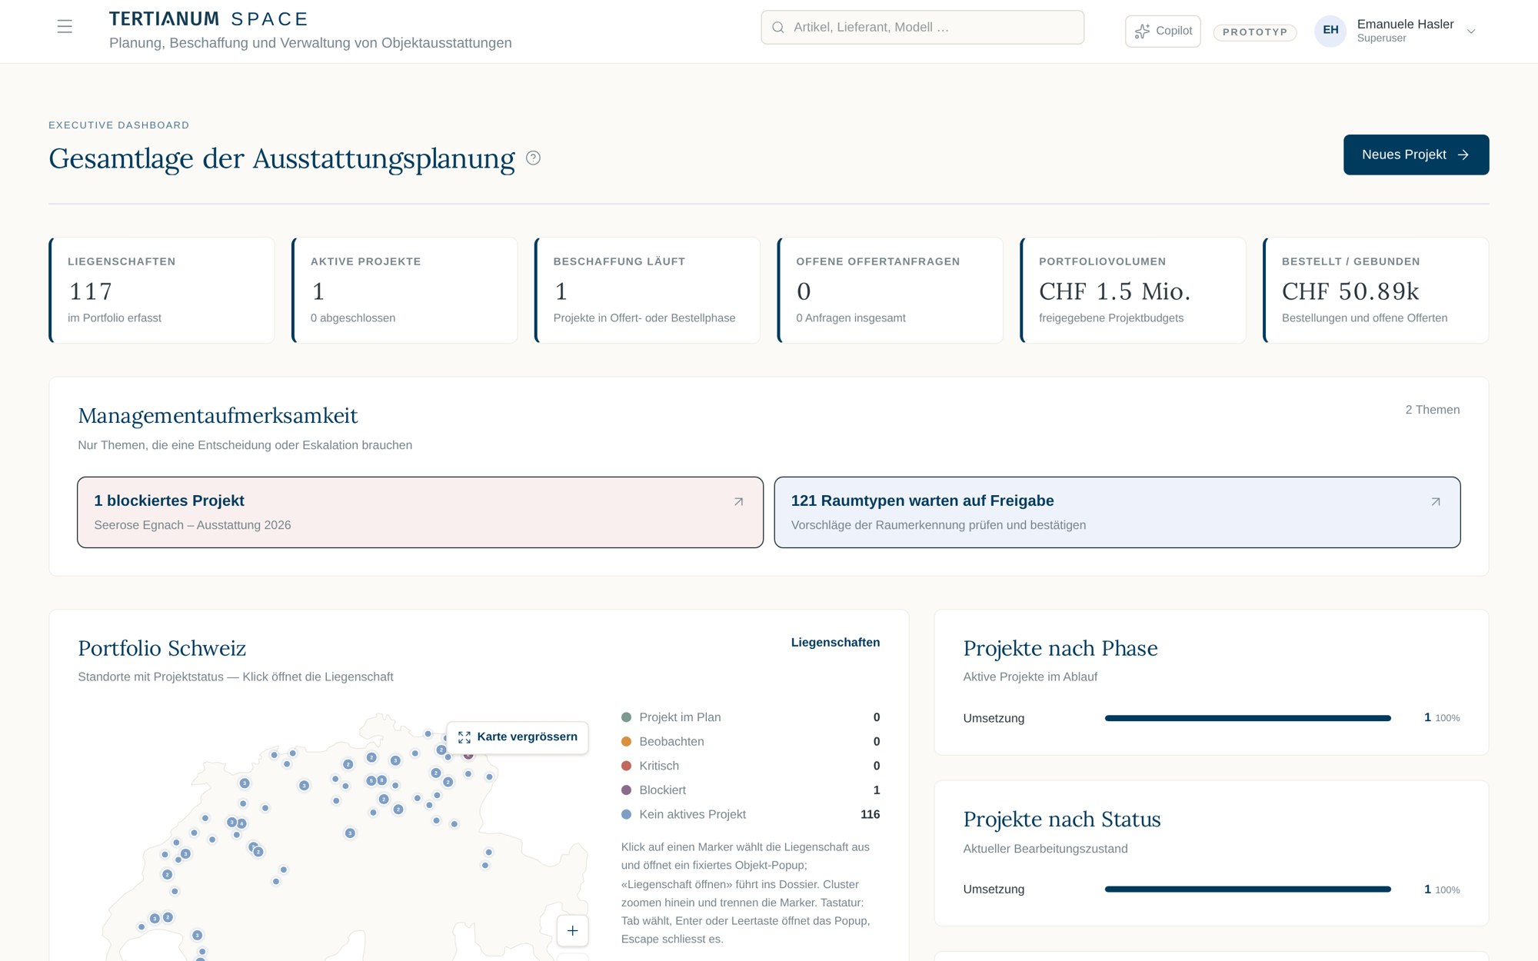Click the red Kritisch legend dot
Image resolution: width=1538 pixels, height=961 pixels.
[626, 766]
